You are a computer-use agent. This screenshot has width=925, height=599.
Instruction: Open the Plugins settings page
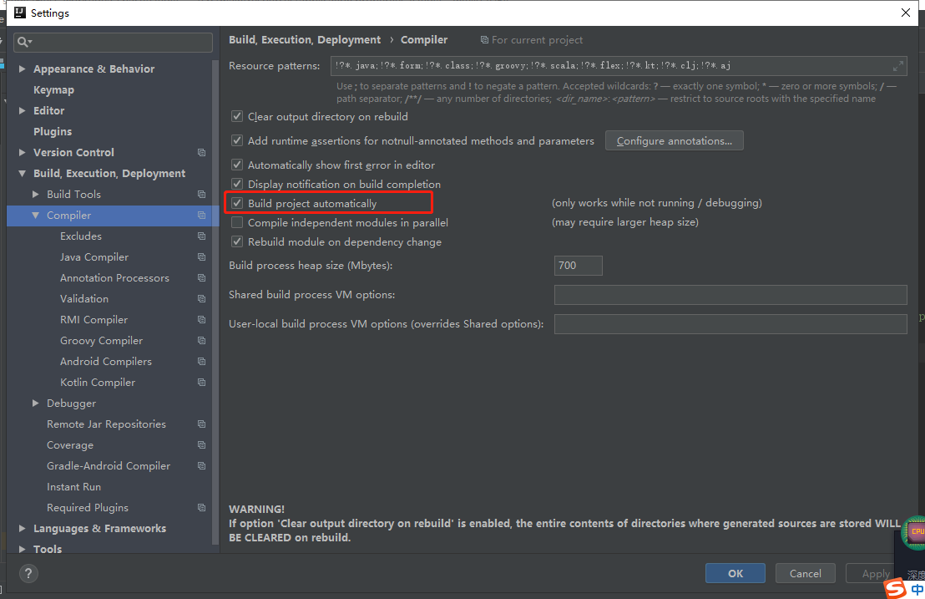pyautogui.click(x=53, y=132)
